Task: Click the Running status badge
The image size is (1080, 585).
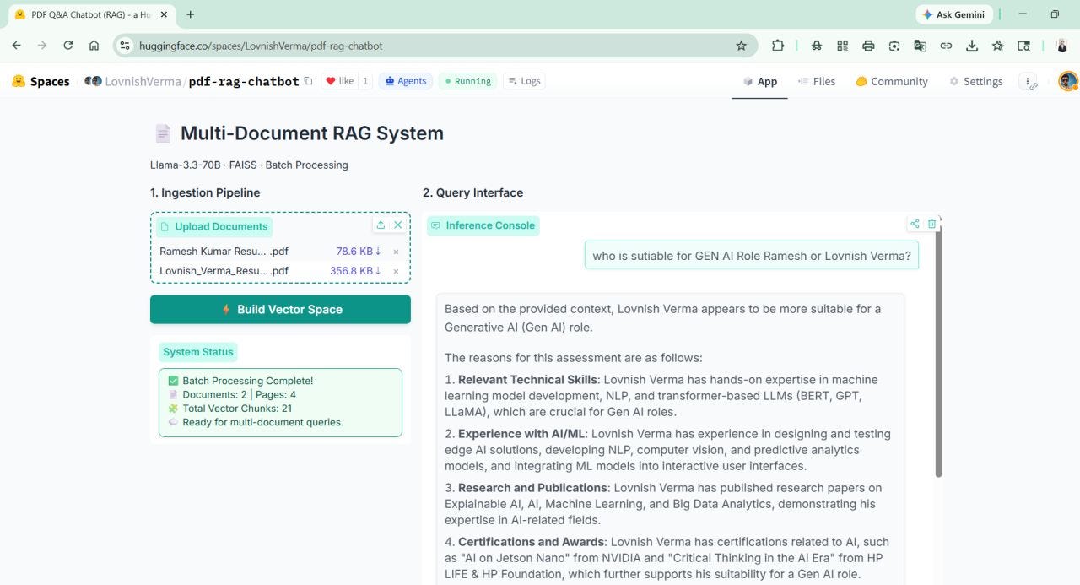Action: tap(467, 81)
